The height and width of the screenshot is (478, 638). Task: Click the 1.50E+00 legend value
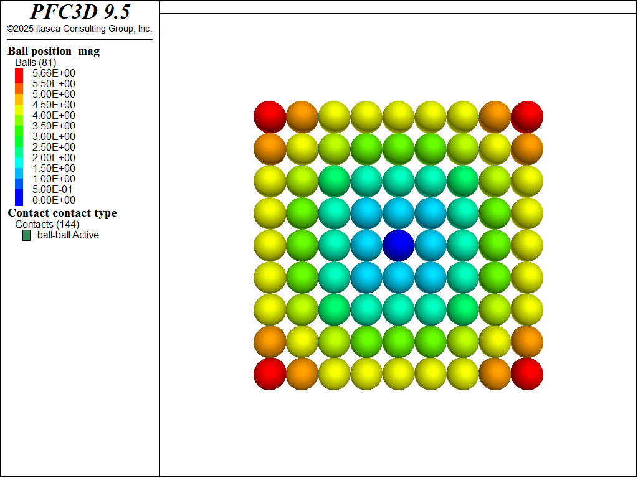pyautogui.click(x=54, y=168)
